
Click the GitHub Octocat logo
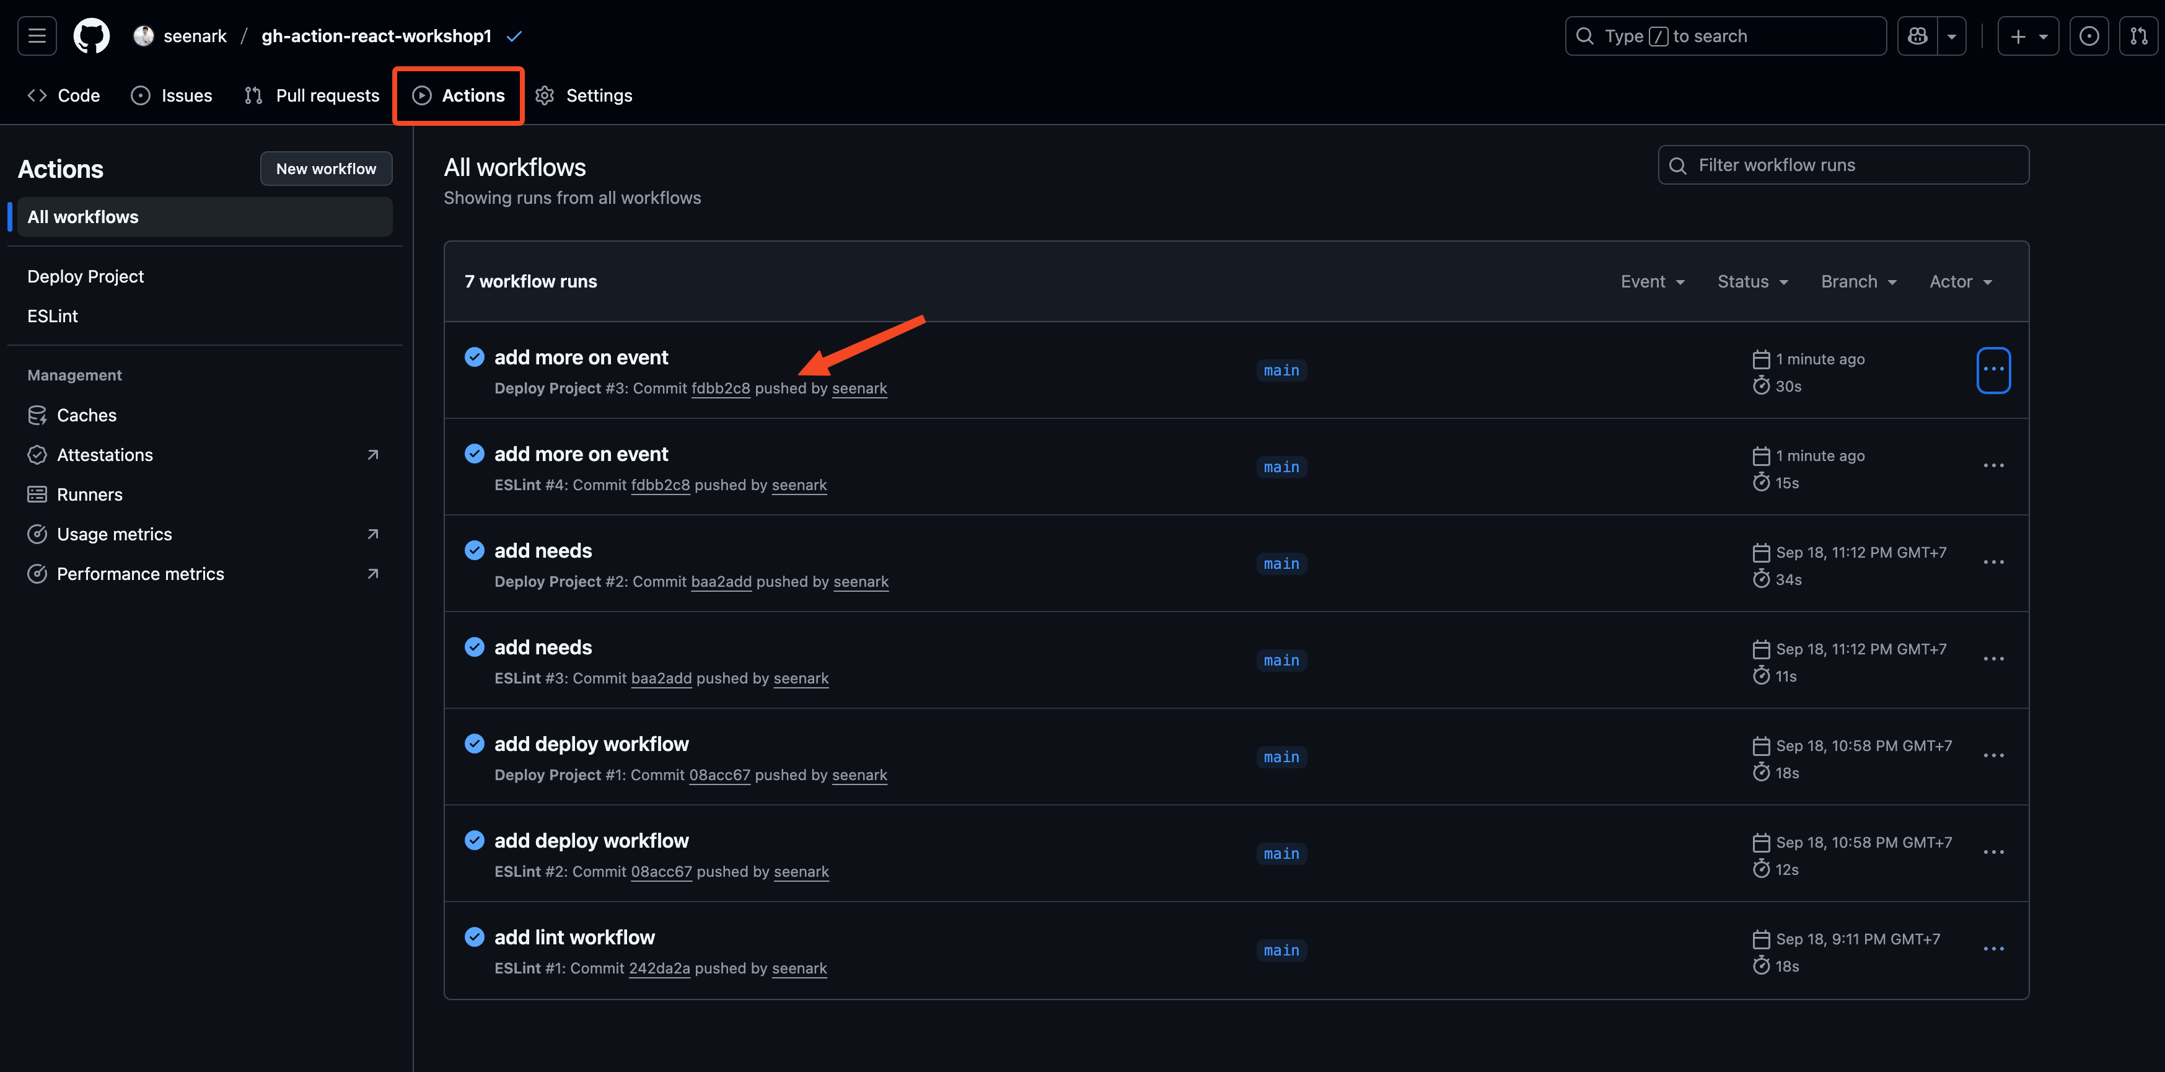90,36
